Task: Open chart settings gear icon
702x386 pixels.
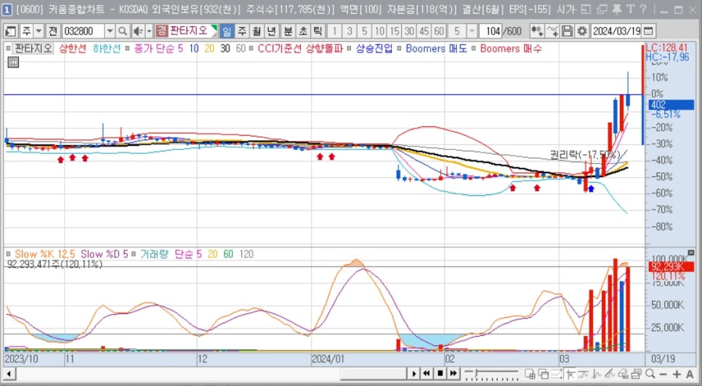Action: (x=582, y=30)
